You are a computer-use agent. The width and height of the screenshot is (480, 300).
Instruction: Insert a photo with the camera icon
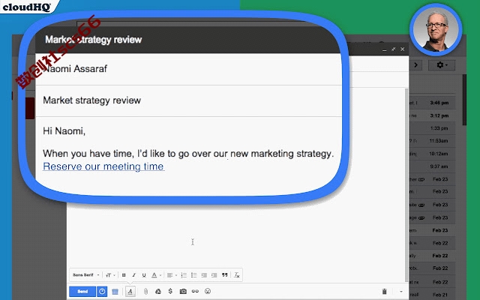pos(183,292)
